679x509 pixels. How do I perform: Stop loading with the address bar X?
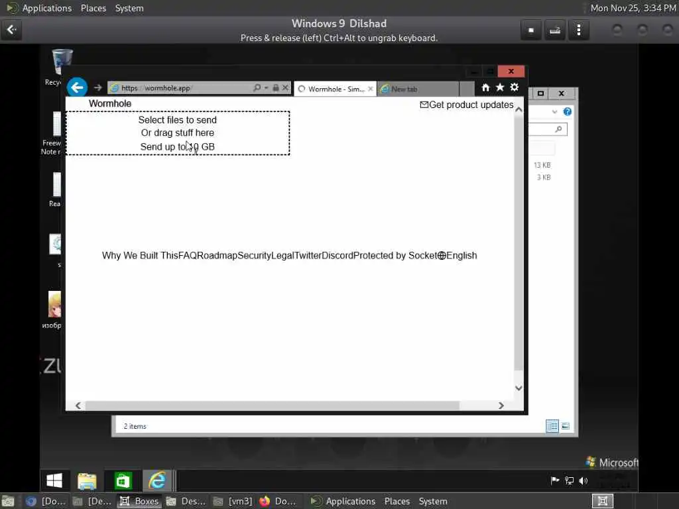(x=285, y=88)
